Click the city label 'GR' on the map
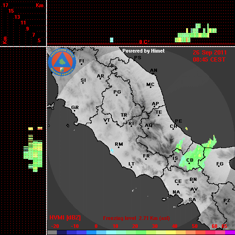 click(75, 108)
